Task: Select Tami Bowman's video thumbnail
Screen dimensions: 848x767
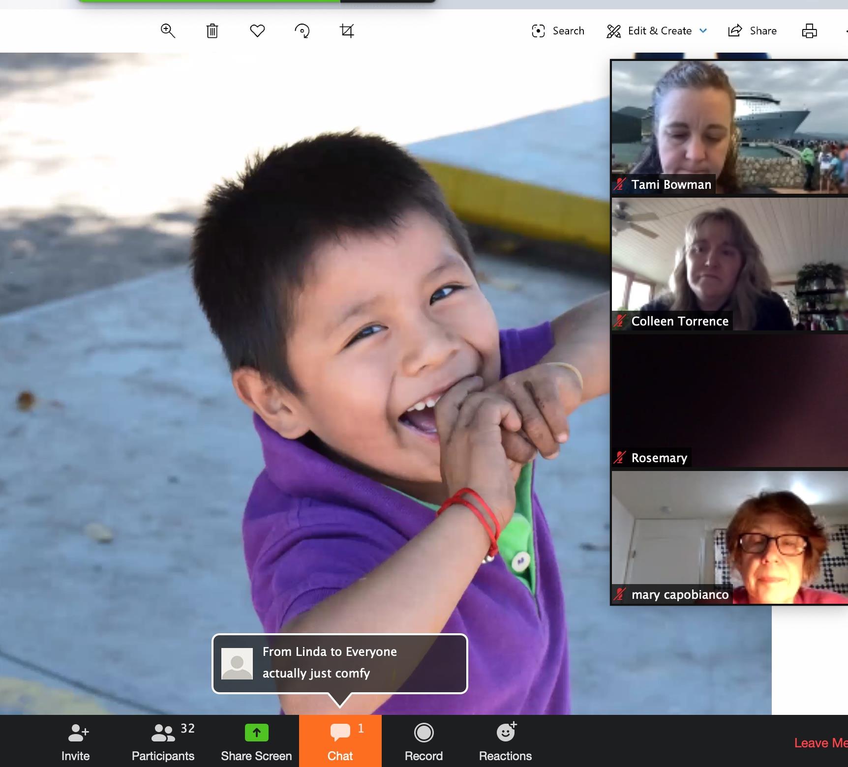Action: pyautogui.click(x=729, y=127)
